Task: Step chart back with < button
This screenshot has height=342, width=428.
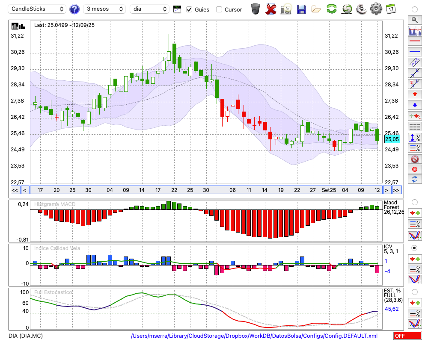Action: [x=24, y=190]
